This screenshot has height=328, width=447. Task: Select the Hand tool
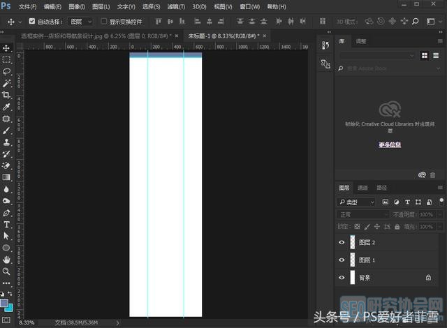pyautogui.click(x=6, y=260)
